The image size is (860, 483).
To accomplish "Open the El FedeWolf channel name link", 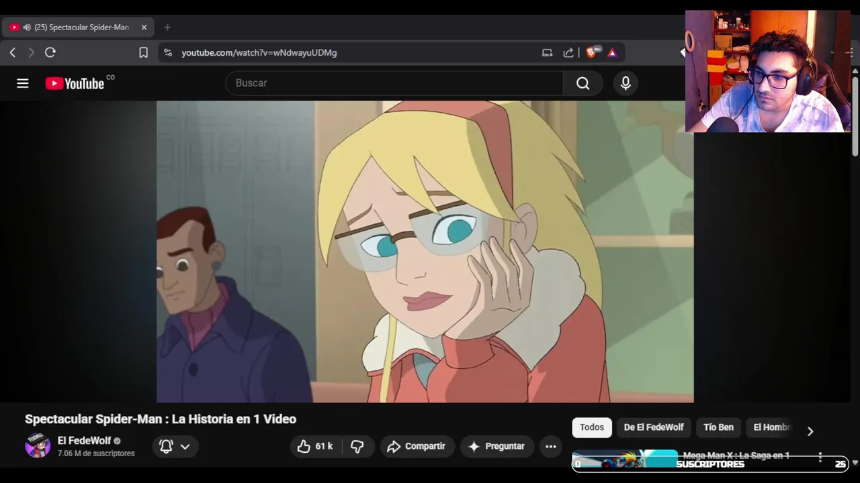I will tap(84, 441).
